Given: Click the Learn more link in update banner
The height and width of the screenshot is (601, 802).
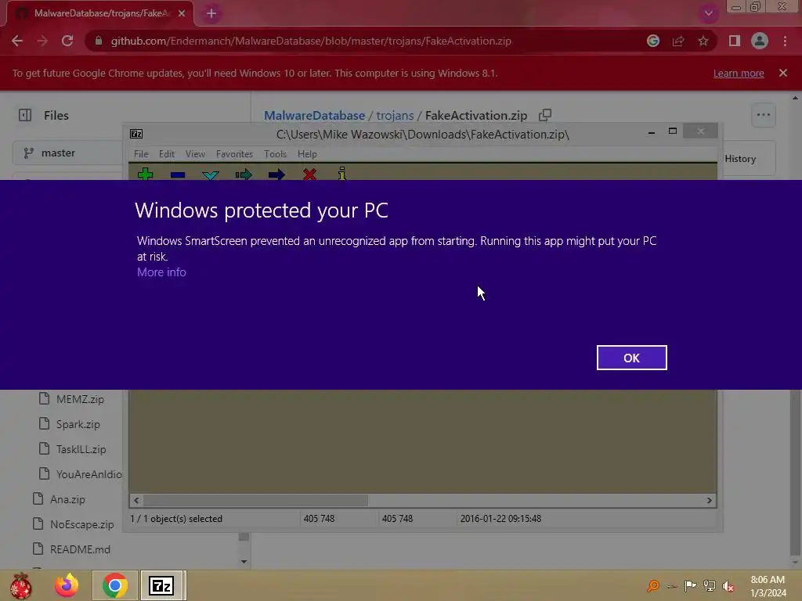Looking at the screenshot, I should (739, 73).
